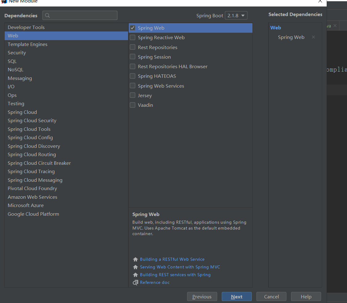Open Spring Cloud Messaging category
The width and height of the screenshot is (347, 303).
pos(66,180)
